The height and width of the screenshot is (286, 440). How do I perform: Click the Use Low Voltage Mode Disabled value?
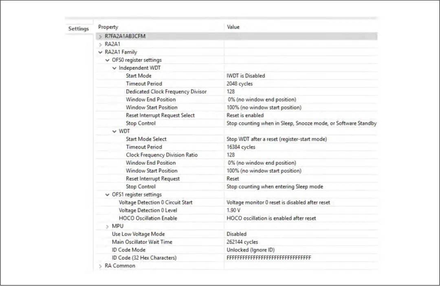(236, 234)
